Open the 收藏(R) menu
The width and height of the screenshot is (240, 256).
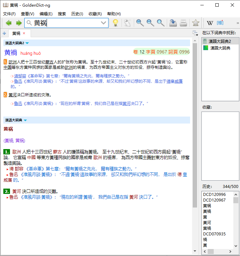tap(95, 14)
